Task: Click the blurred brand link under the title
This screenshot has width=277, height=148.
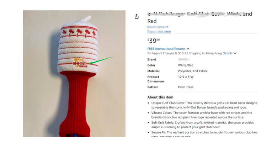Action: click(x=158, y=27)
